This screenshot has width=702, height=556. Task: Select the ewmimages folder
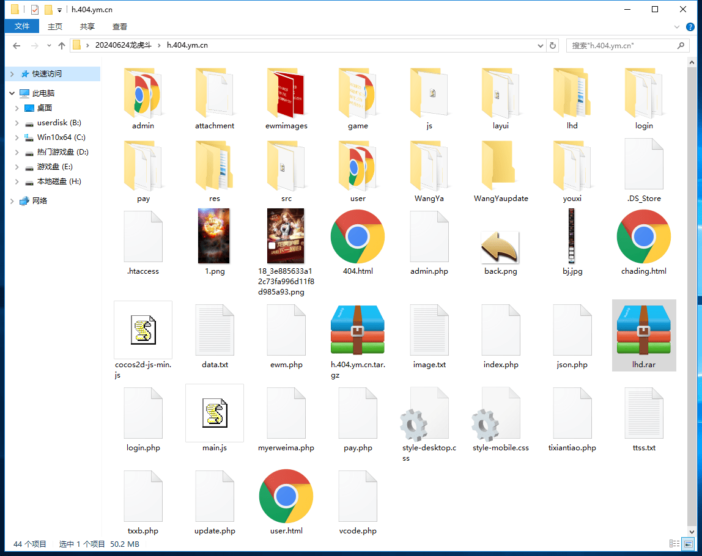(286, 94)
